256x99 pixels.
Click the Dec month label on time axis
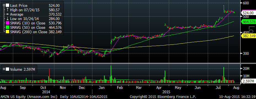coord(82,88)
